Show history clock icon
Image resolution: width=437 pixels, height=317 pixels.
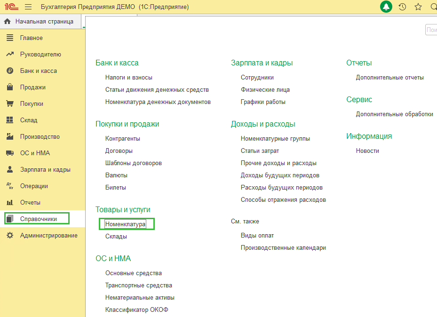[x=402, y=7]
